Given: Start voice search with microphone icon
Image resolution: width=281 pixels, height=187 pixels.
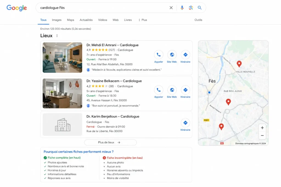Looking at the screenshot, I should 182,8.
